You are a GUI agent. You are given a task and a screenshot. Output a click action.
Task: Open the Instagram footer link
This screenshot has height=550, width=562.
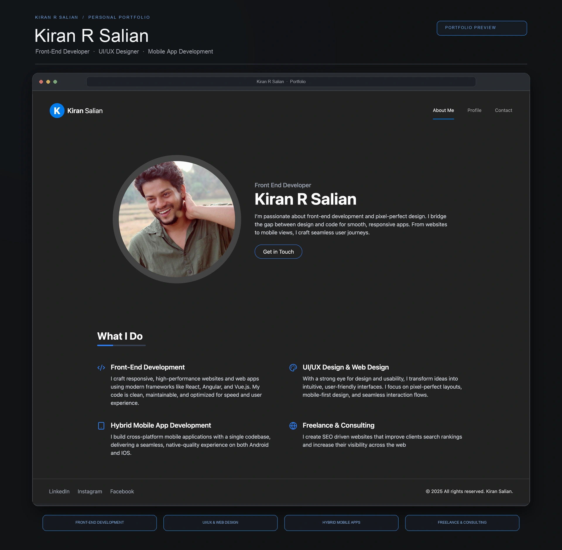90,491
